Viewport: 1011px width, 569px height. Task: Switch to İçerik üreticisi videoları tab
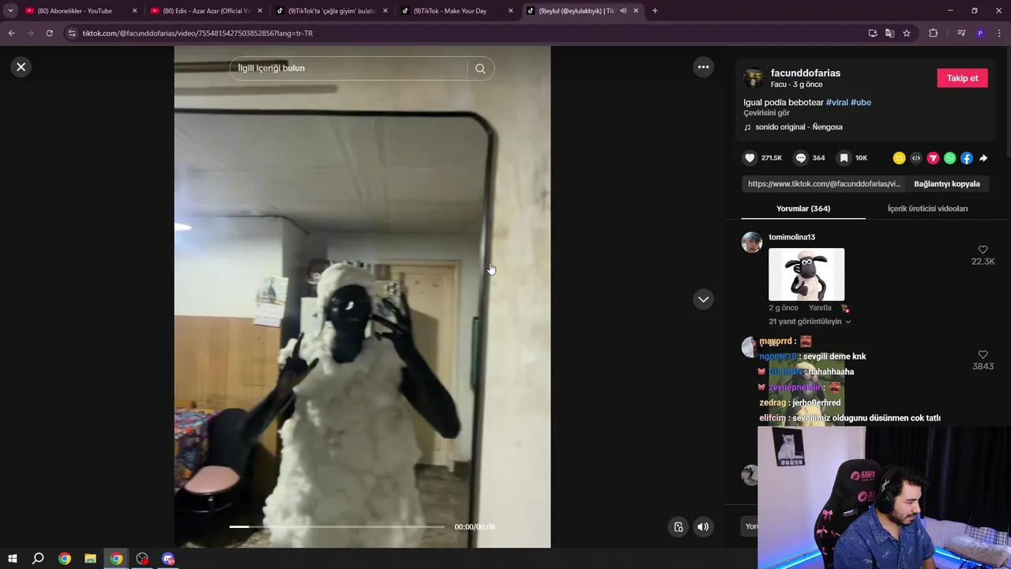[x=927, y=209]
